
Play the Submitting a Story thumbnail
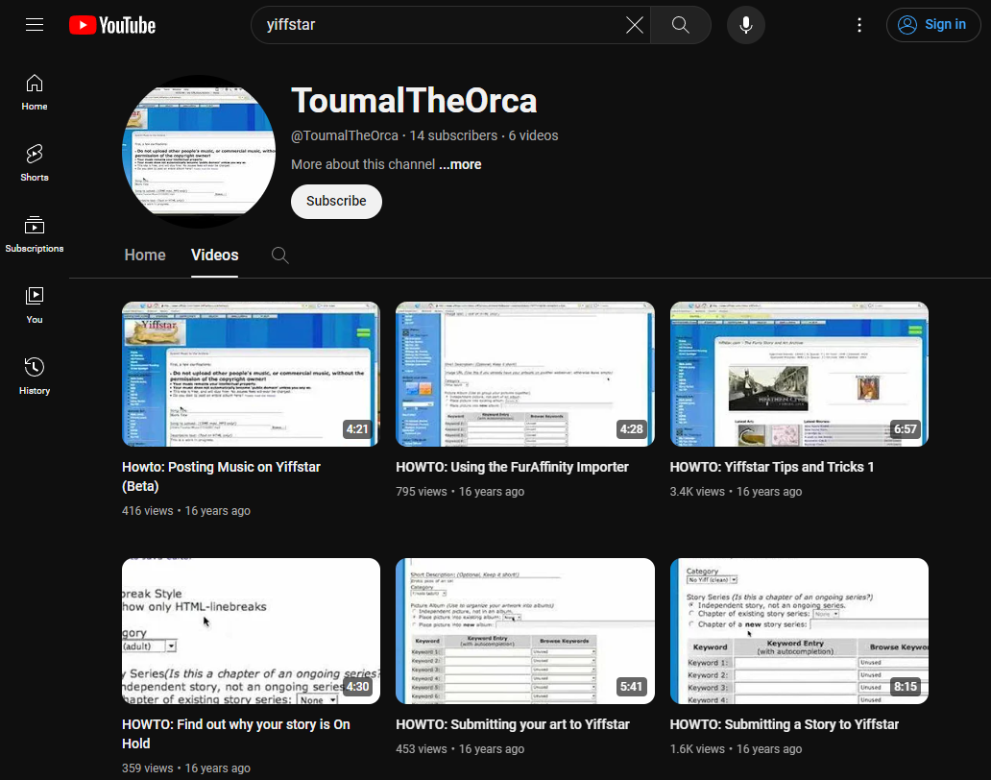(x=799, y=631)
